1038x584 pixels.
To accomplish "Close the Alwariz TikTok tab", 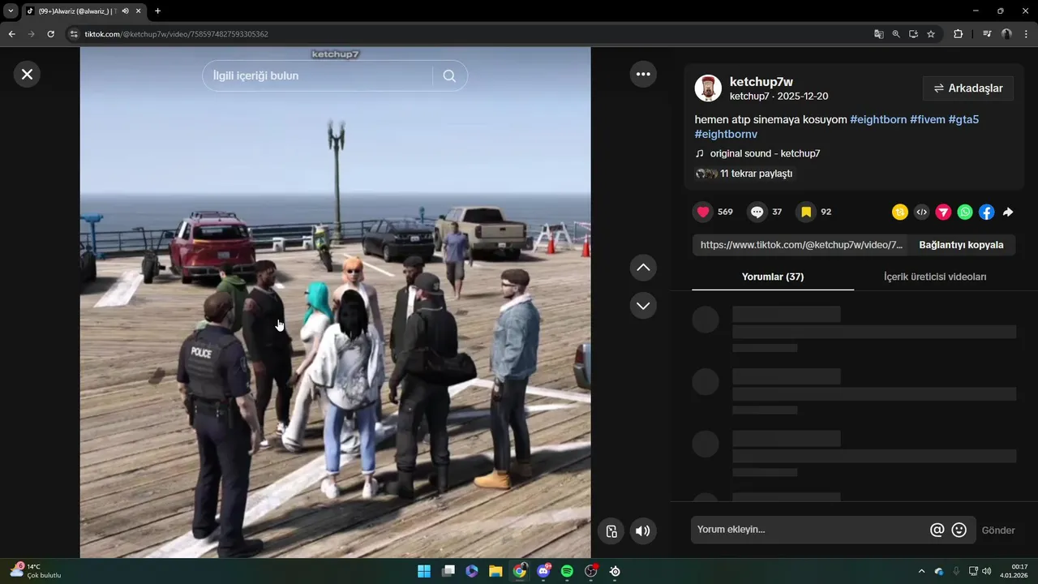I will [139, 11].
